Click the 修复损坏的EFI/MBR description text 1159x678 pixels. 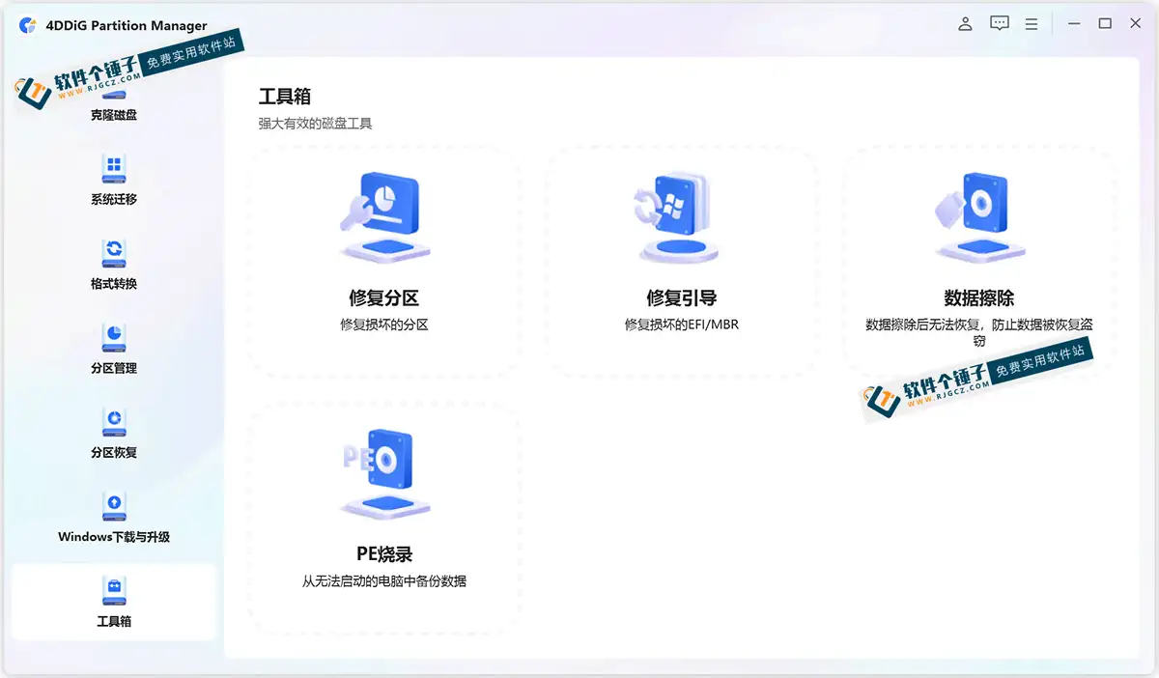pos(682,325)
